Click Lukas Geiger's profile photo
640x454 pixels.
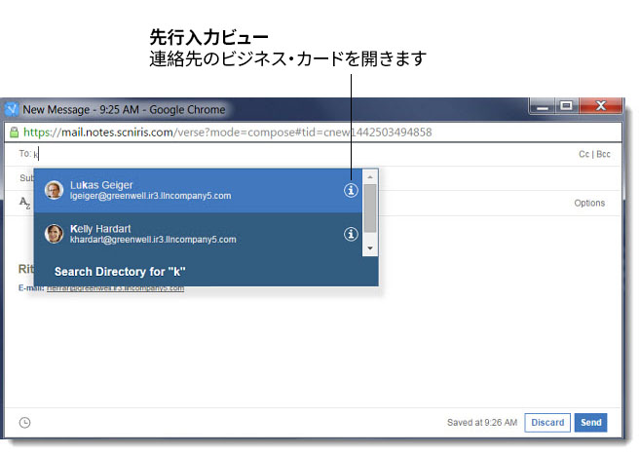tap(54, 190)
